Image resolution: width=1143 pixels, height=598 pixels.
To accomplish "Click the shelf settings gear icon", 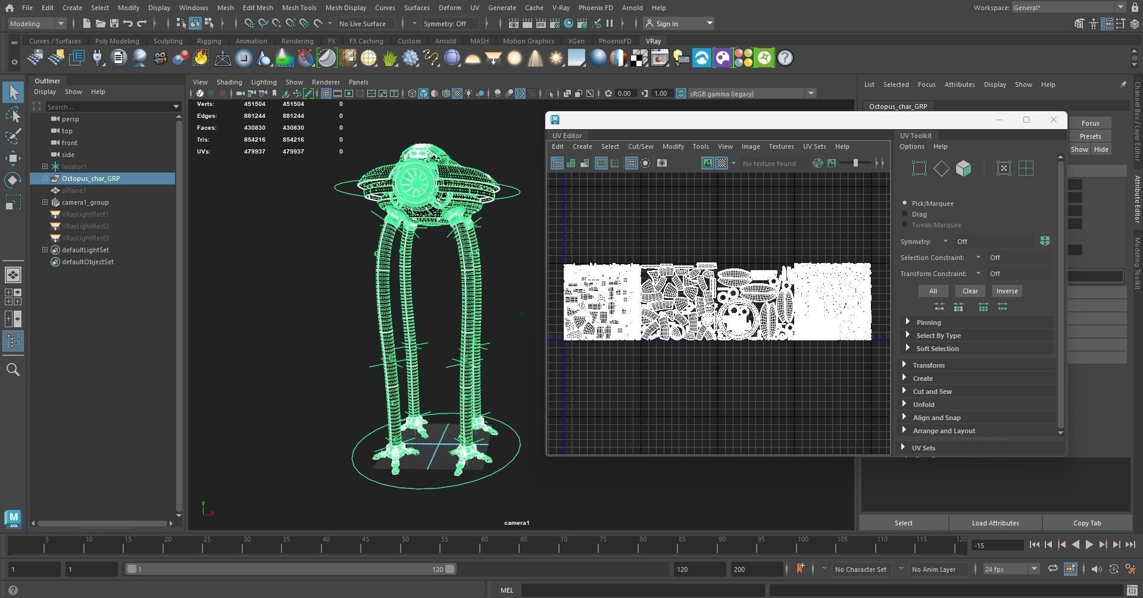I will (14, 62).
